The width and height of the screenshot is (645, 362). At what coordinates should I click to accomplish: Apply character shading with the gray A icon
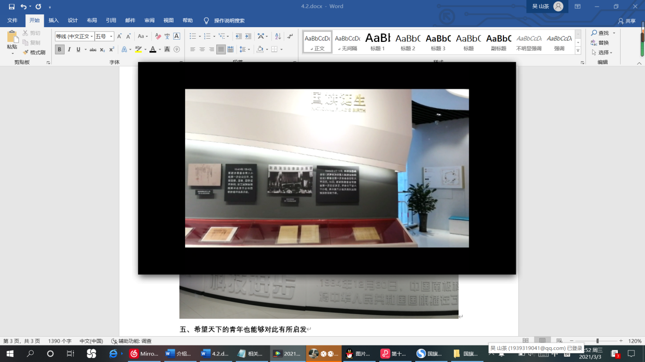[167, 50]
